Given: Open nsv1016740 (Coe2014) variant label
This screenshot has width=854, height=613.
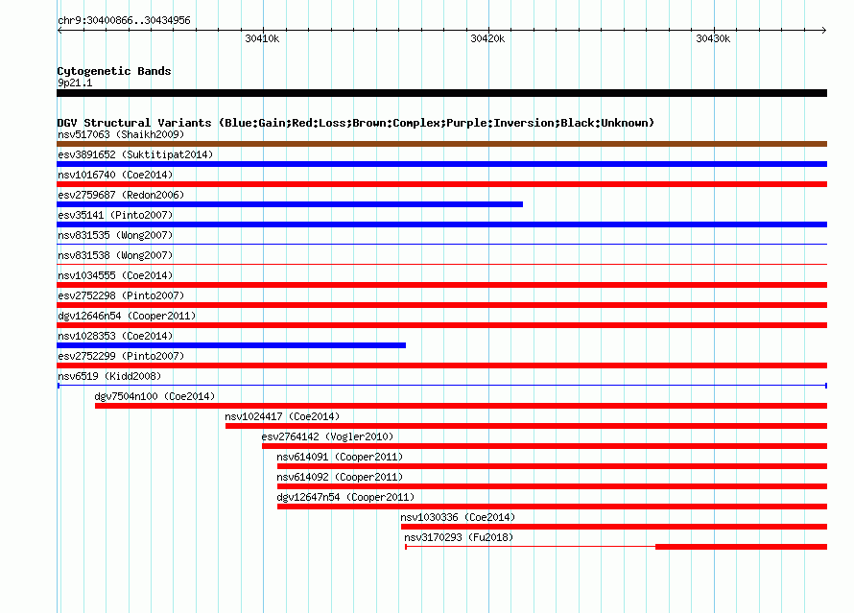Looking at the screenshot, I should tap(115, 175).
